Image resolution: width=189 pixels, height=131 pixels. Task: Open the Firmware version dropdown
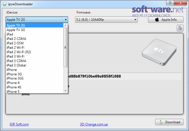tap(106, 20)
